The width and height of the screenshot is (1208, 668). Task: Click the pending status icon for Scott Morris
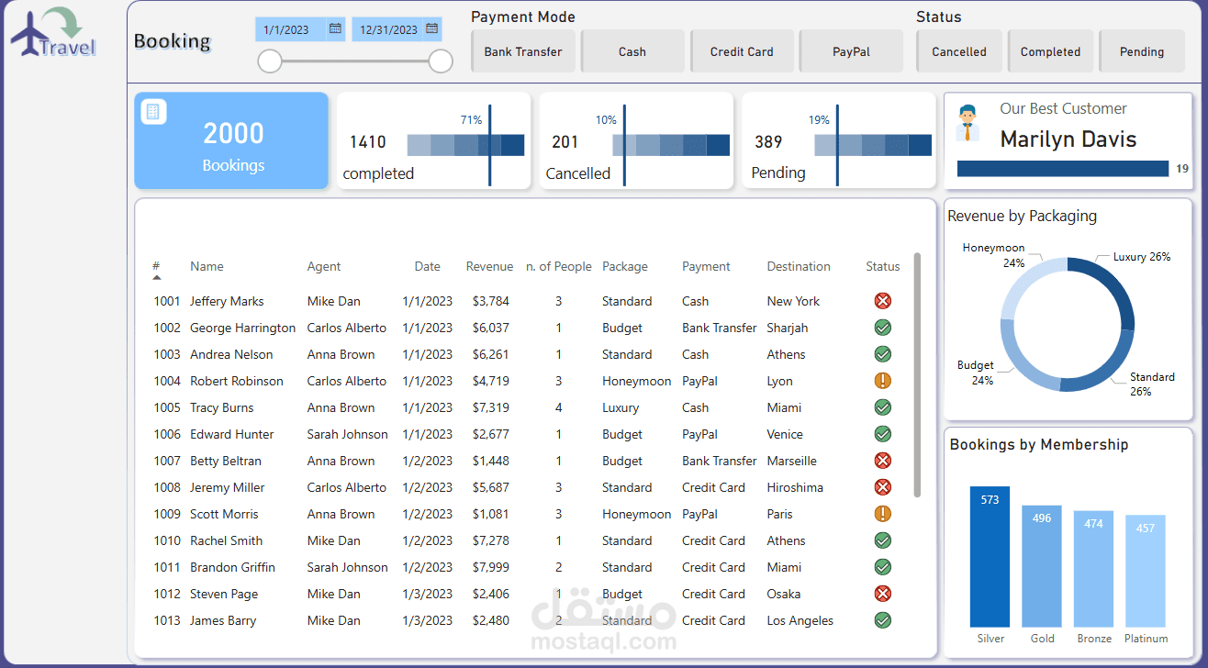pos(883,514)
